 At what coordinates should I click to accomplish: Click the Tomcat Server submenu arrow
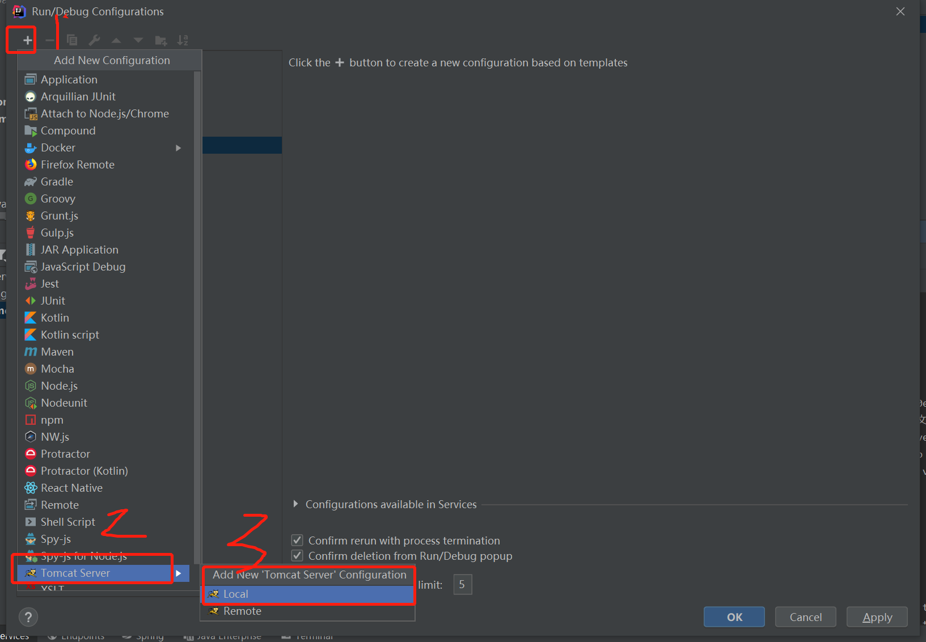[x=179, y=573]
